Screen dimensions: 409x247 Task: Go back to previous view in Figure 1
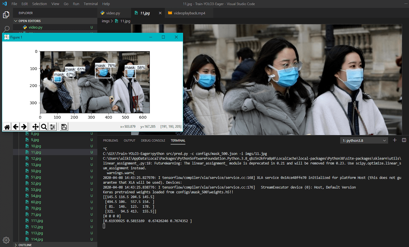tap(15, 127)
